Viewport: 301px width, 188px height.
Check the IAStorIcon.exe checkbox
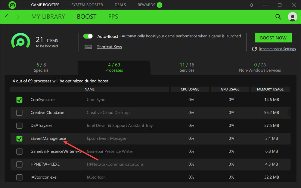coord(19,177)
